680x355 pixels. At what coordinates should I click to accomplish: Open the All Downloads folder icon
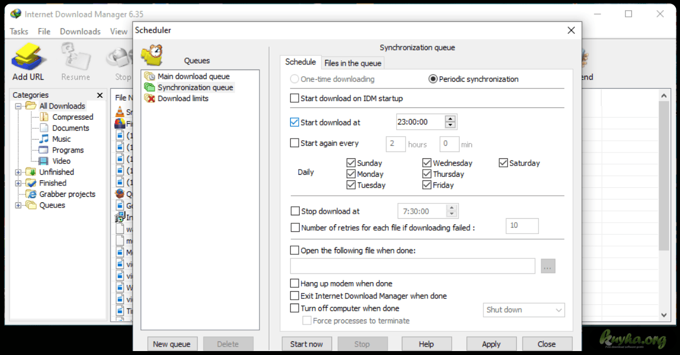click(x=31, y=106)
